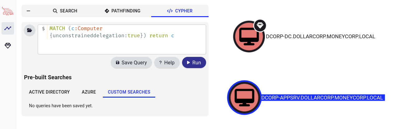This screenshot has width=400, height=129.
Task: Click the DCORP-DC.DOLLARCORP.MONEYCORP.LOCAL label
Action: pyautogui.click(x=320, y=37)
